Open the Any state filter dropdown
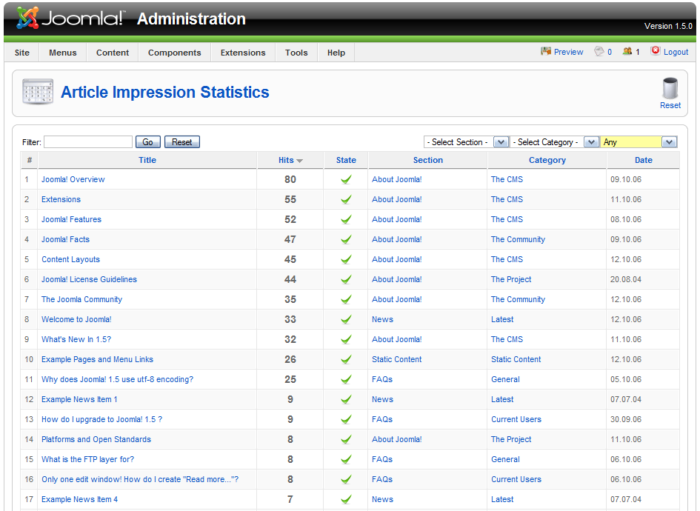 click(639, 142)
